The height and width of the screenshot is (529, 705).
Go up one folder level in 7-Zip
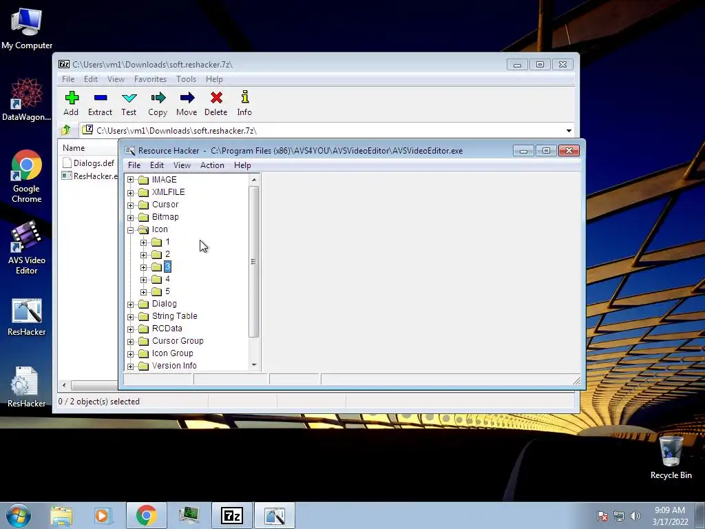[x=66, y=130]
